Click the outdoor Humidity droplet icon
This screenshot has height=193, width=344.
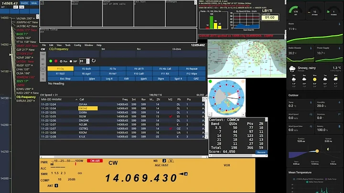pyautogui.click(x=339, y=102)
